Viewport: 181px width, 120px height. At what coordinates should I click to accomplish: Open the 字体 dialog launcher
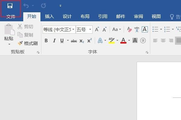147,52
